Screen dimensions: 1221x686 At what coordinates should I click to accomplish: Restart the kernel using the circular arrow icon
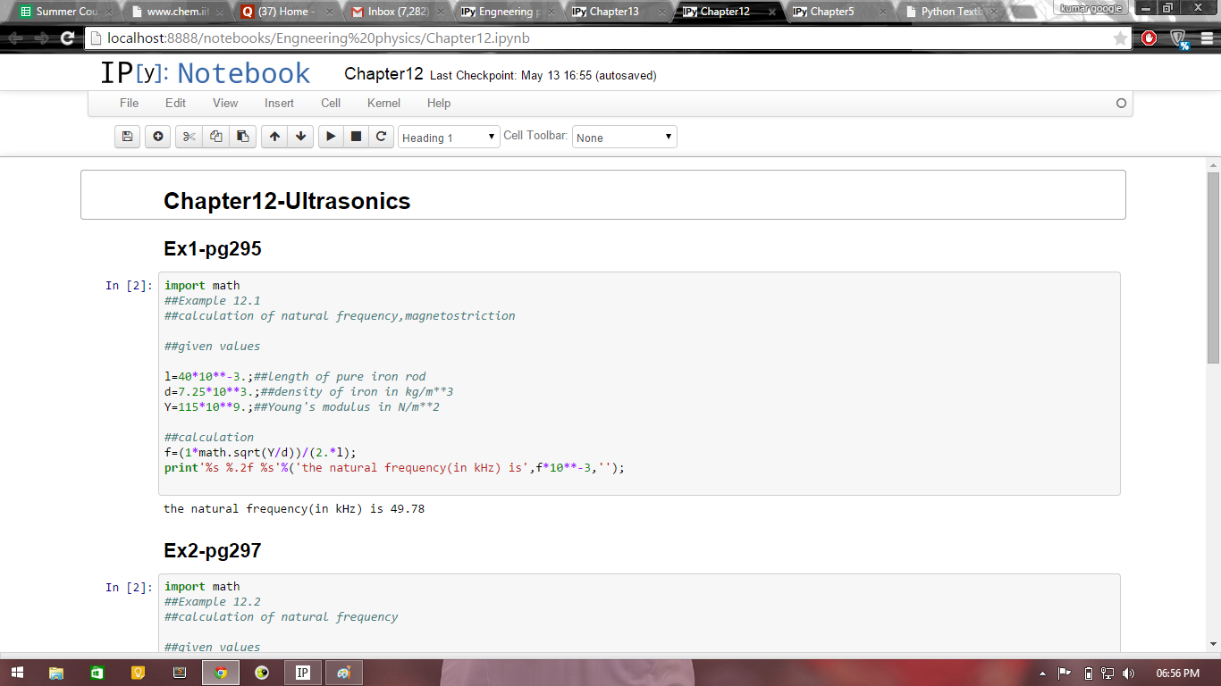(381, 137)
